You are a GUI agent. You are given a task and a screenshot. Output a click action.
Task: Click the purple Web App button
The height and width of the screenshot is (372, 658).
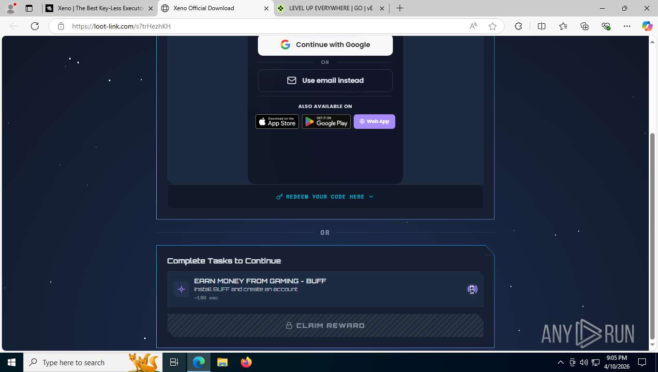pos(374,122)
